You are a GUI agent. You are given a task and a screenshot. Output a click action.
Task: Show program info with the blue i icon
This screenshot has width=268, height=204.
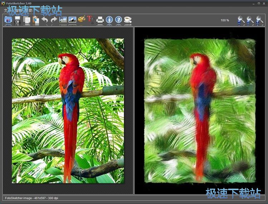(x=109, y=20)
